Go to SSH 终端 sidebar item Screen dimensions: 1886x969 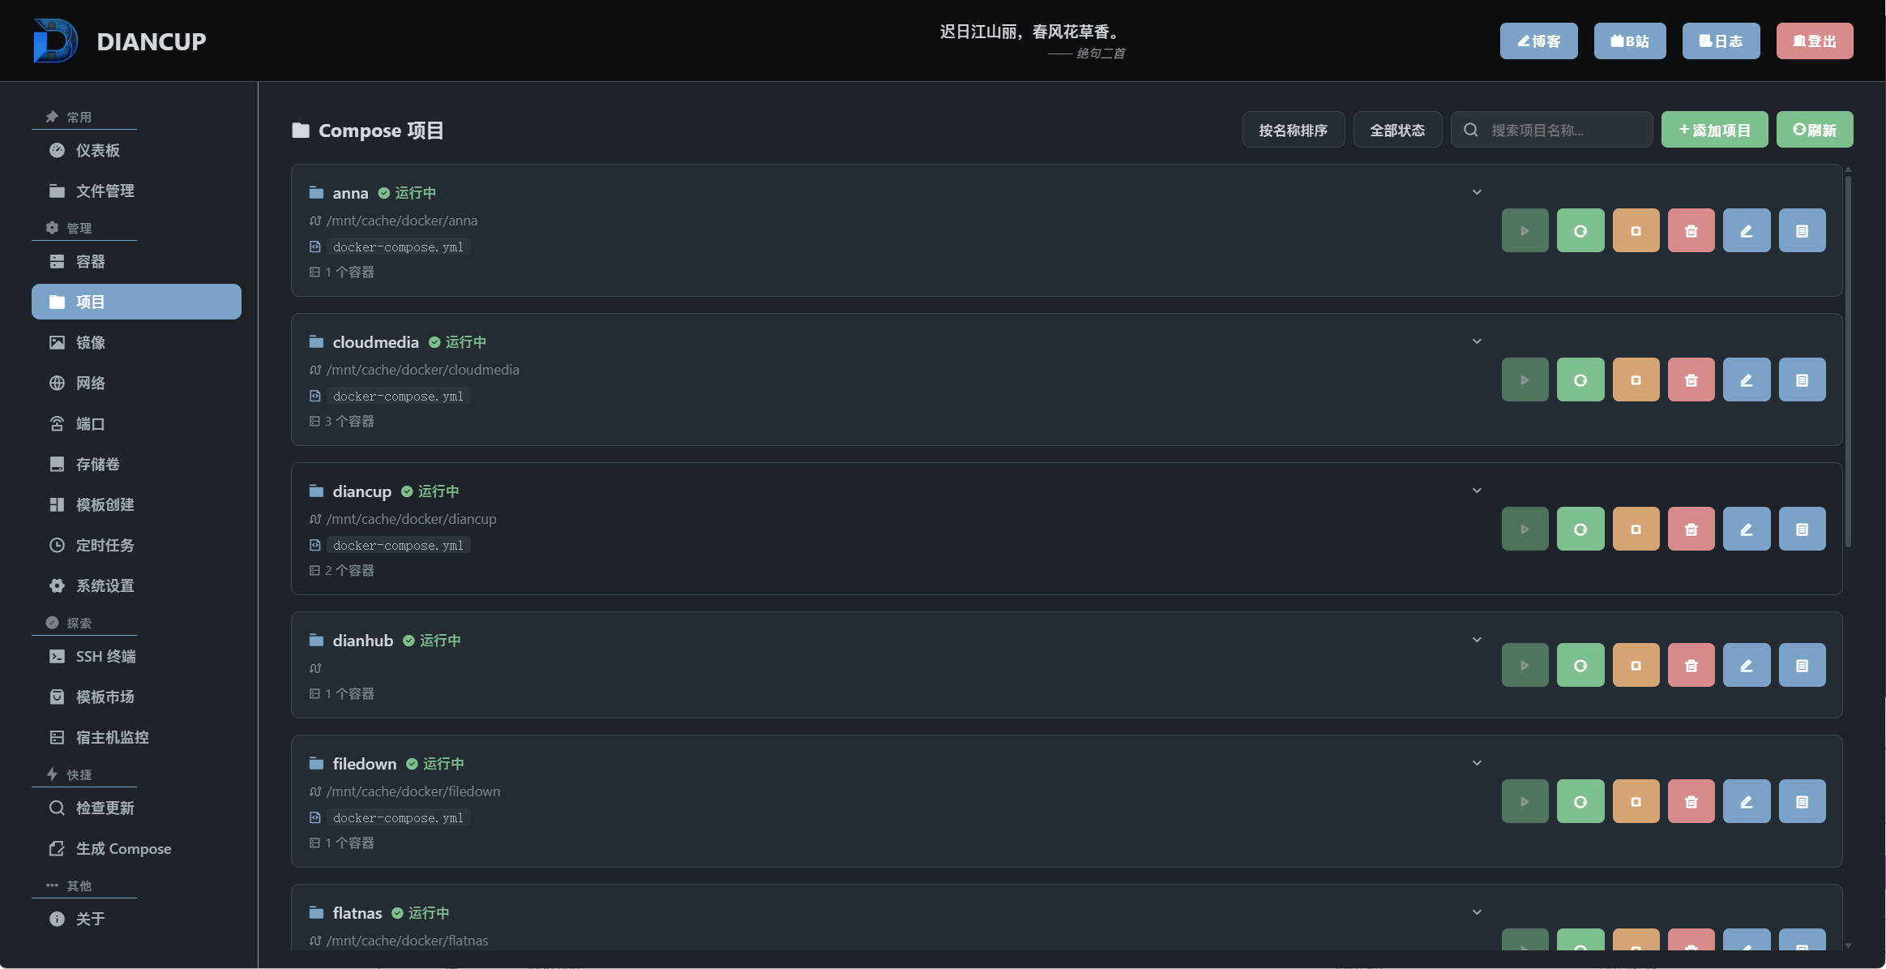105,657
